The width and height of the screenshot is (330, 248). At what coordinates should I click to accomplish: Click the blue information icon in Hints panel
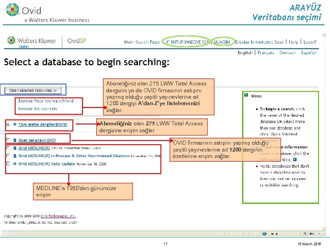pyautogui.click(x=295, y=160)
